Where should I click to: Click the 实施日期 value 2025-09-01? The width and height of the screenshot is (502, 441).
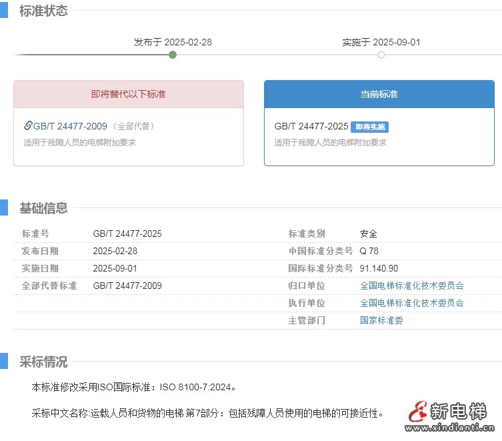coord(115,268)
